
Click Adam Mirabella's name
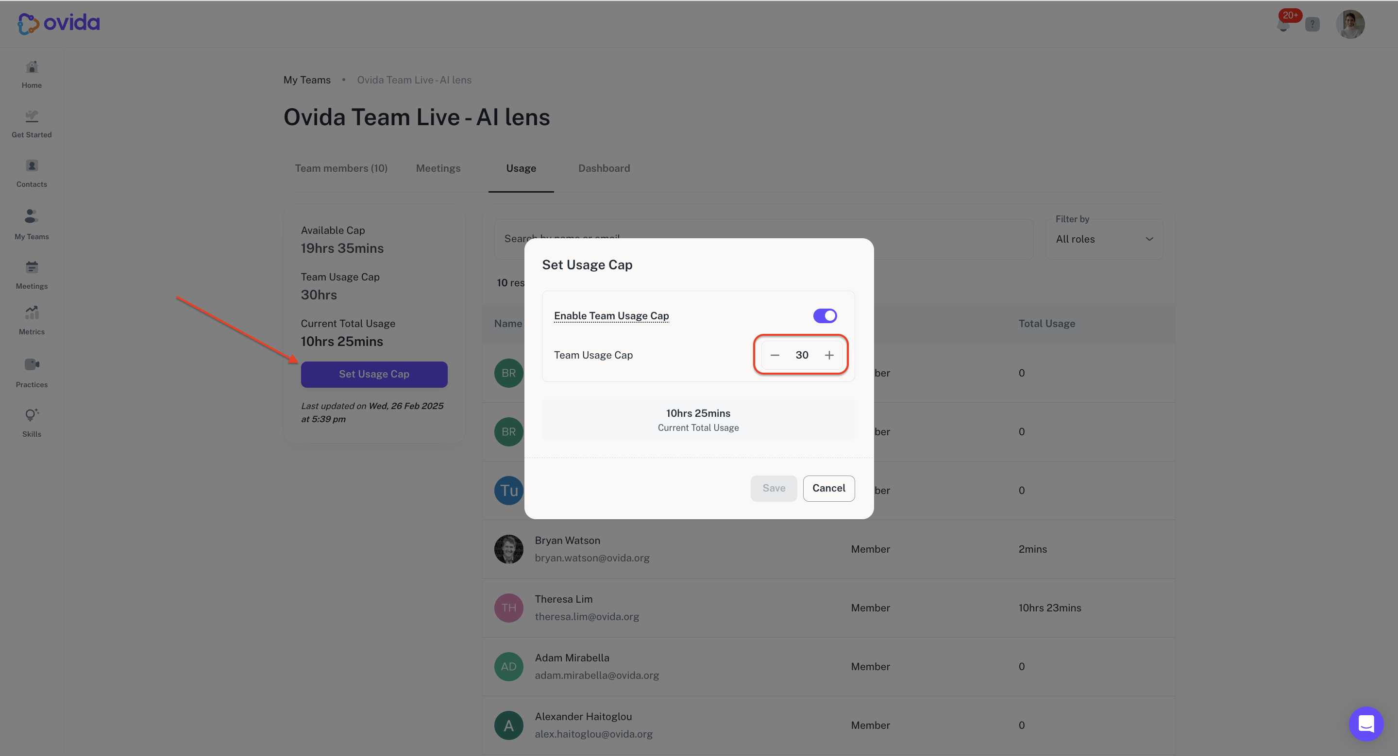tap(572, 657)
